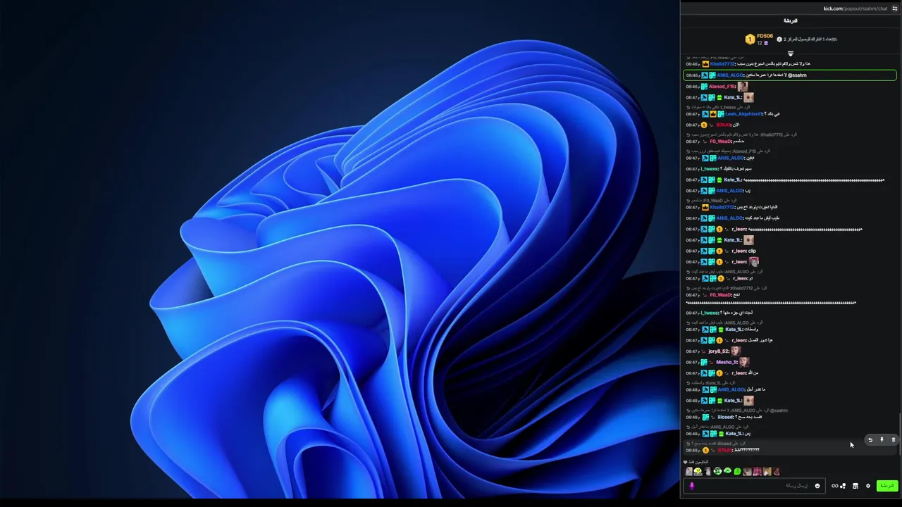The height and width of the screenshot is (507, 902).
Task: Click the reply icon on the hovered message
Action: click(870, 440)
